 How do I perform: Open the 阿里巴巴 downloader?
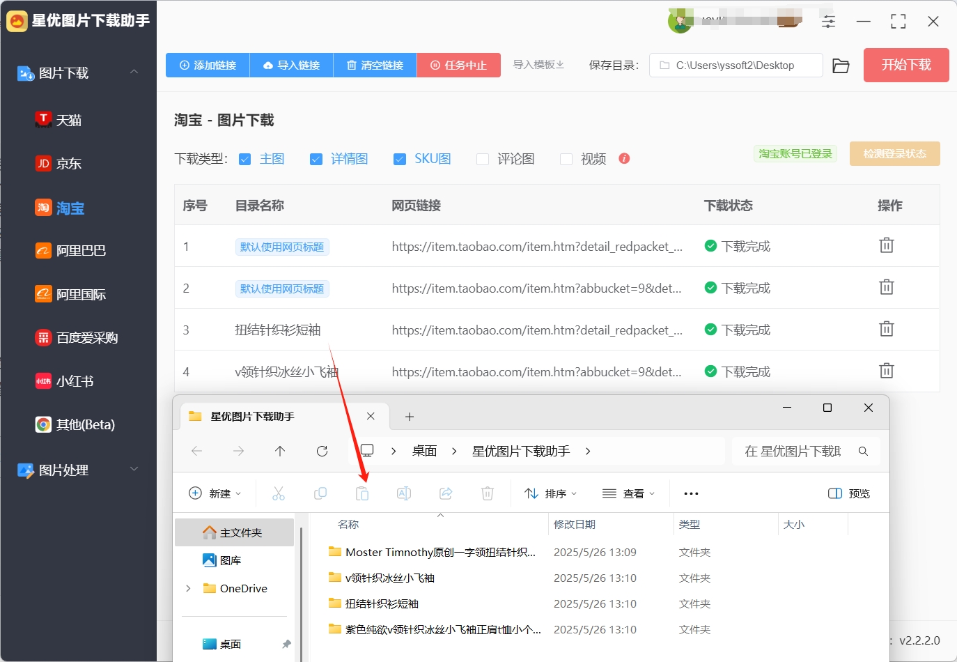71,250
